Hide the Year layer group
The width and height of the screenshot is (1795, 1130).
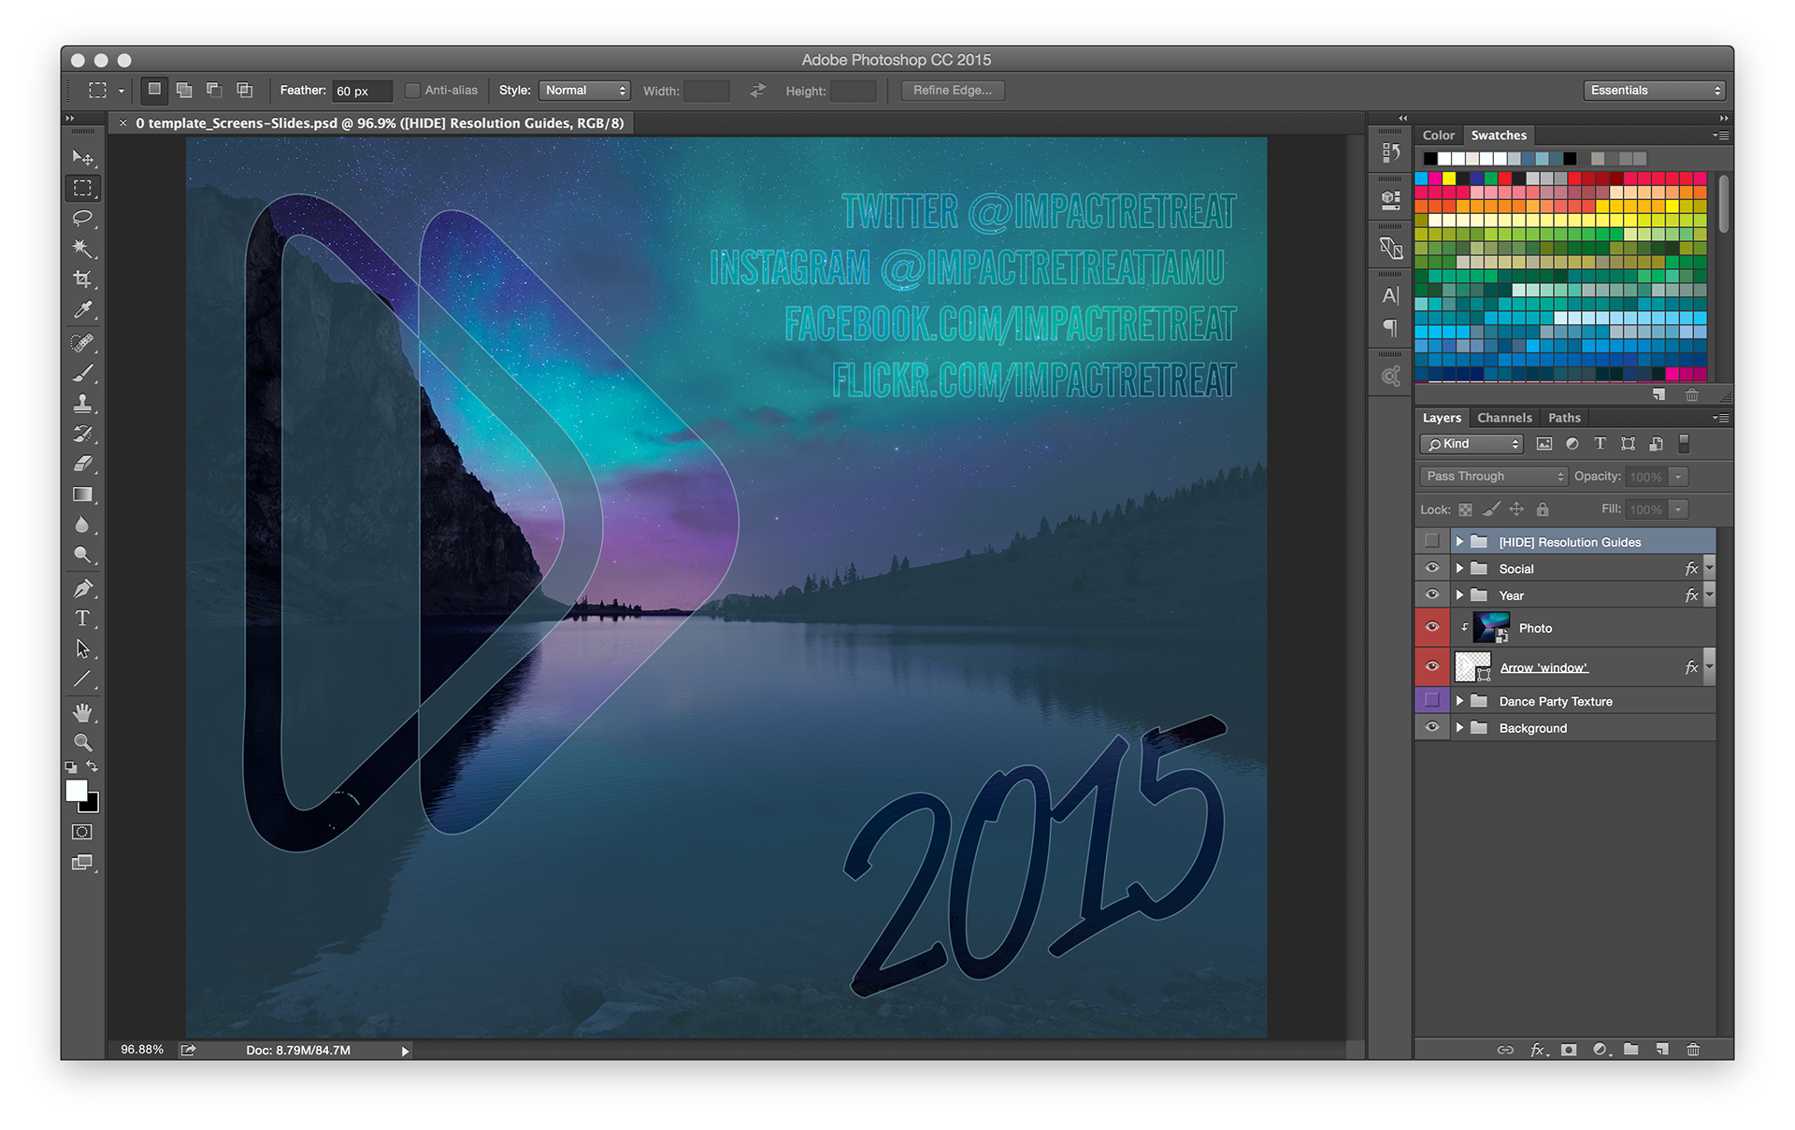pyautogui.click(x=1432, y=594)
